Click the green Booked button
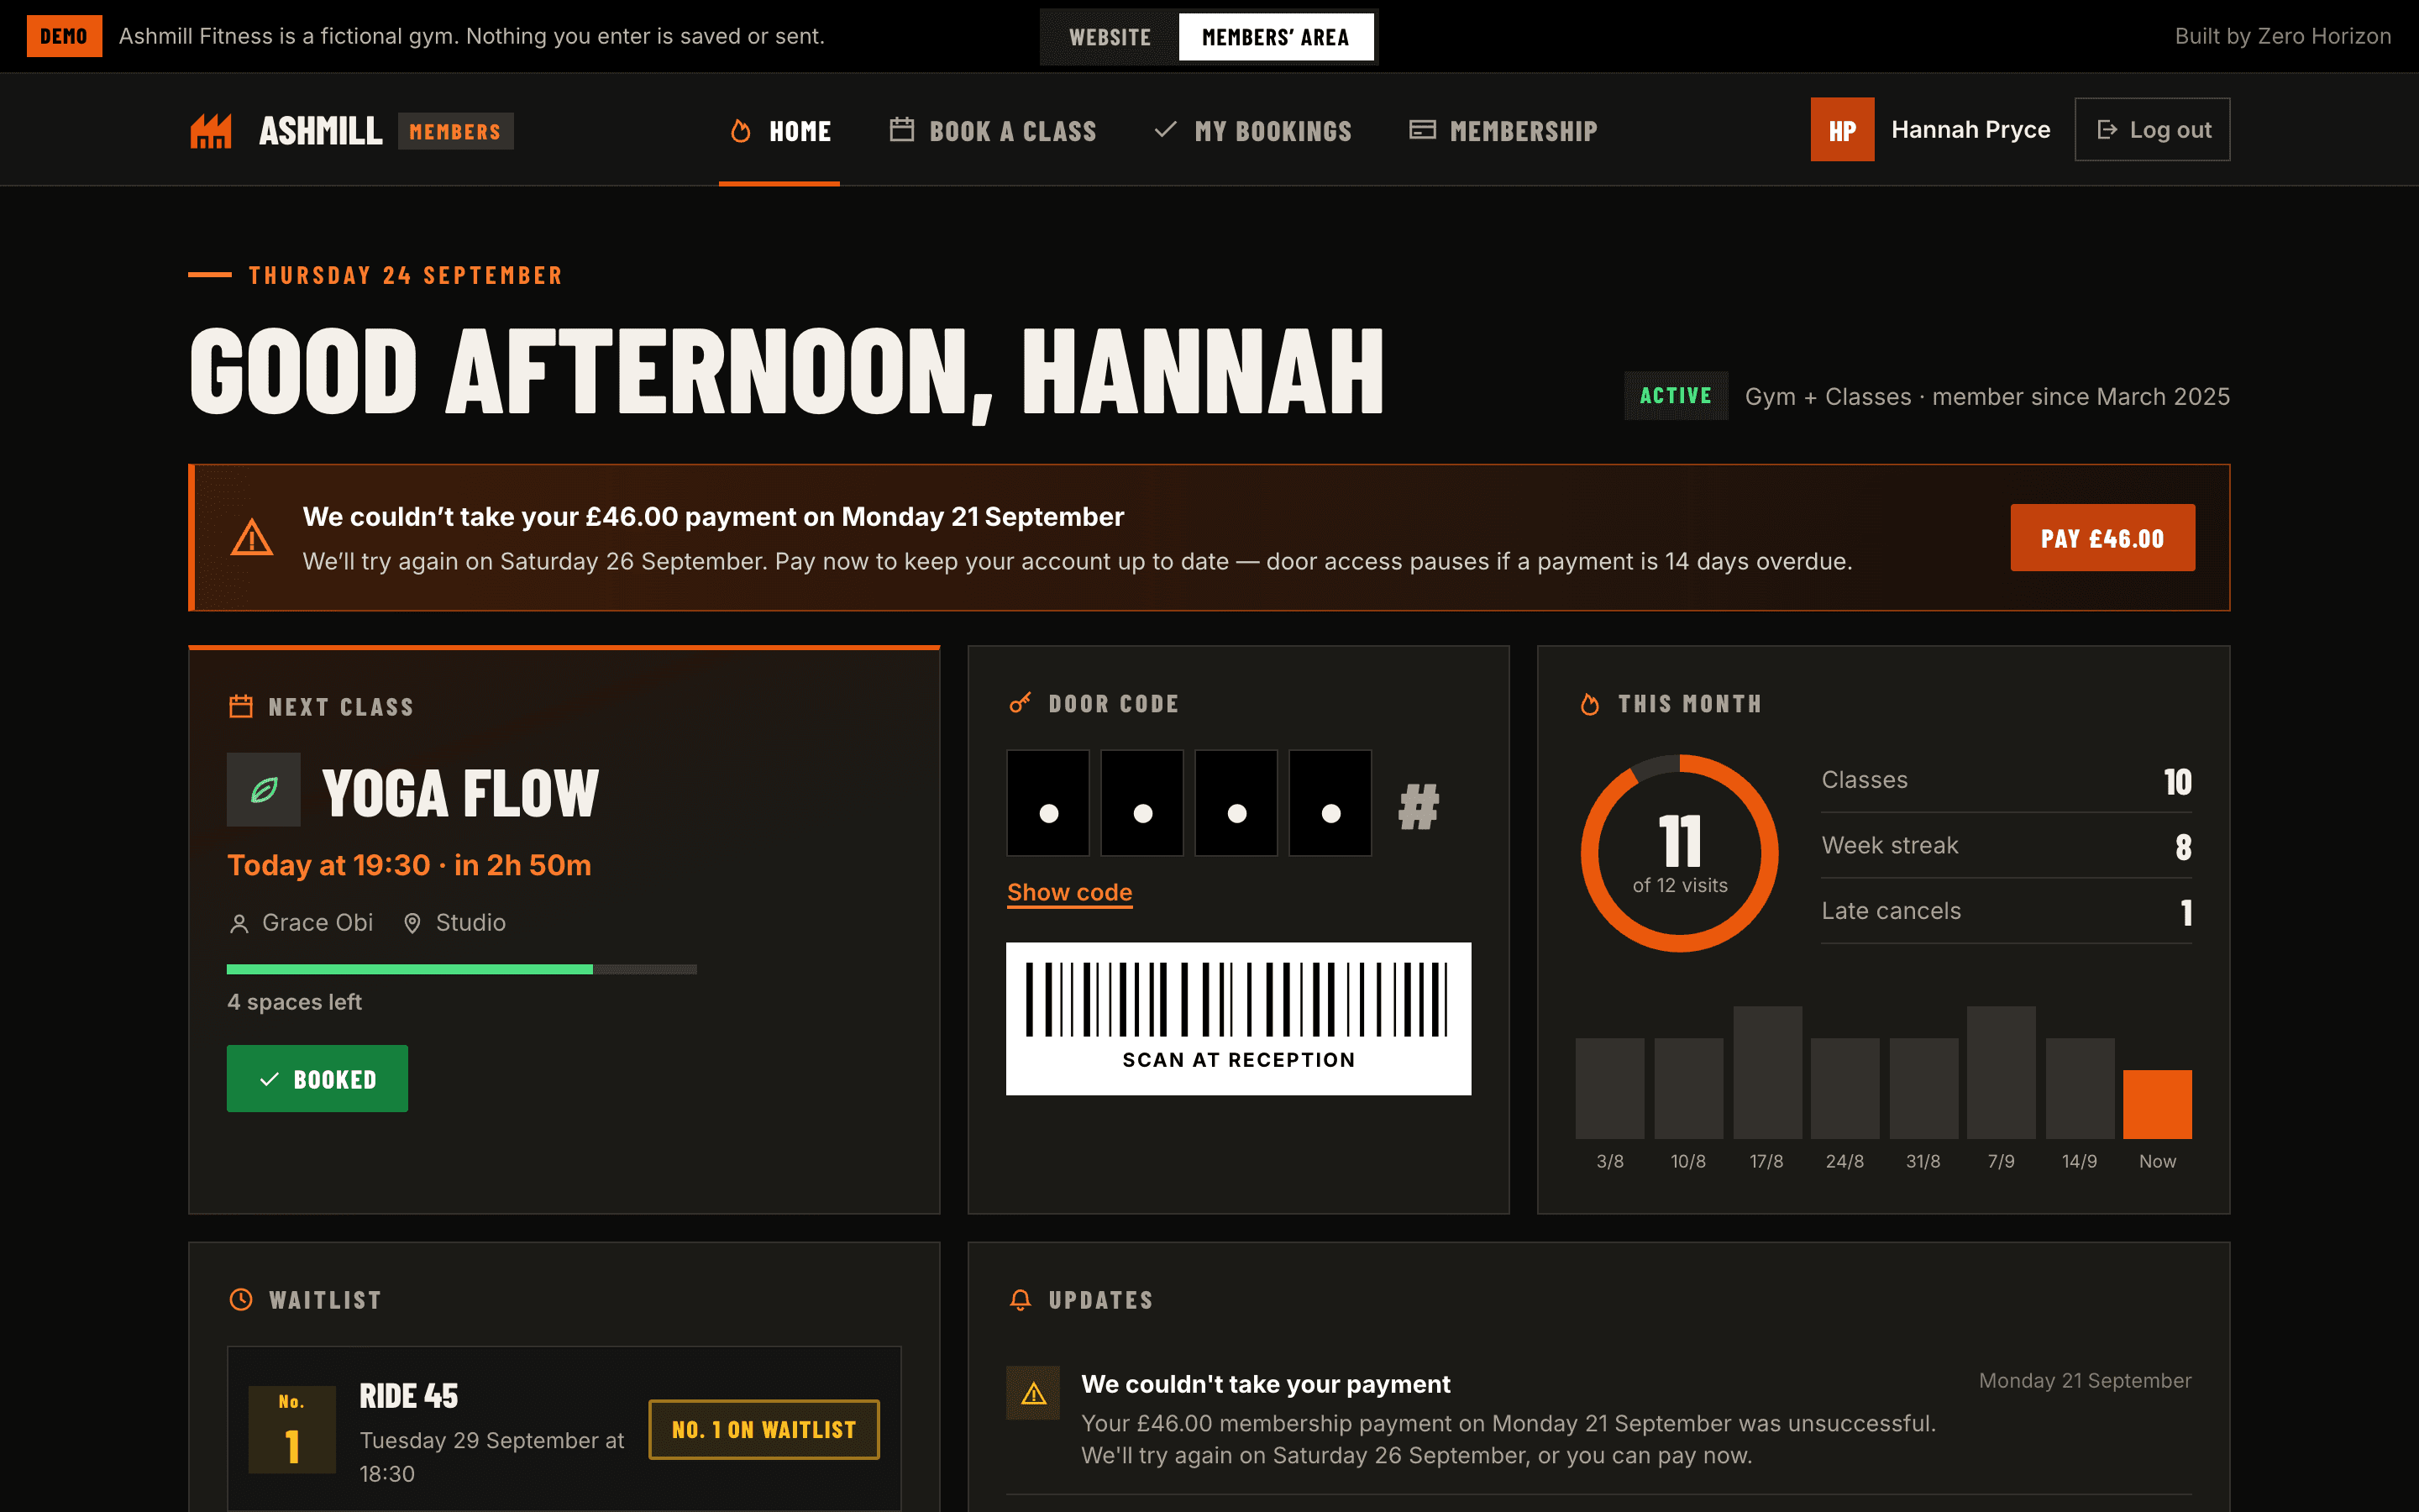Viewport: 2419px width, 1512px height. point(317,1079)
